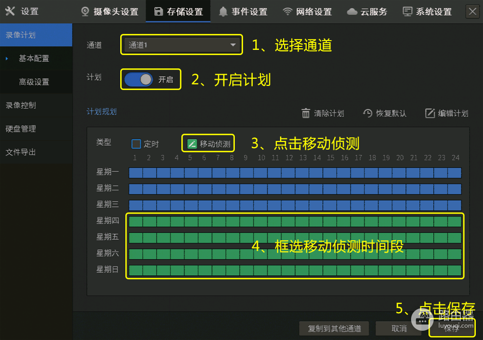Click hour 3 cell in 星期五 row
Image resolution: width=483 pixels, height=340 pixels.
pos(163,238)
